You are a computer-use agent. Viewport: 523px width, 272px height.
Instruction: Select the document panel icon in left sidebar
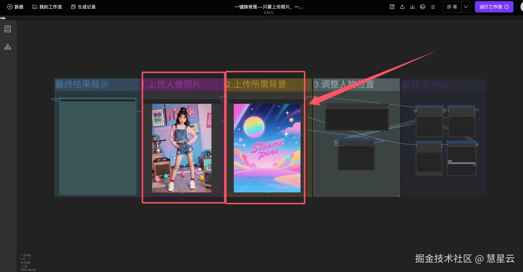[x=8, y=29]
